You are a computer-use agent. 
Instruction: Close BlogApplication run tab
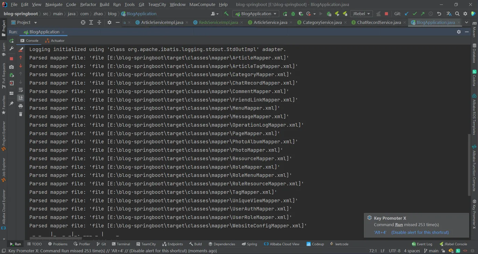click(63, 32)
